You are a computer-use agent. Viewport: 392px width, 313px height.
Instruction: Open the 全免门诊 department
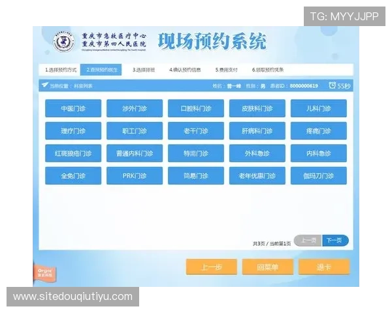[73, 175]
